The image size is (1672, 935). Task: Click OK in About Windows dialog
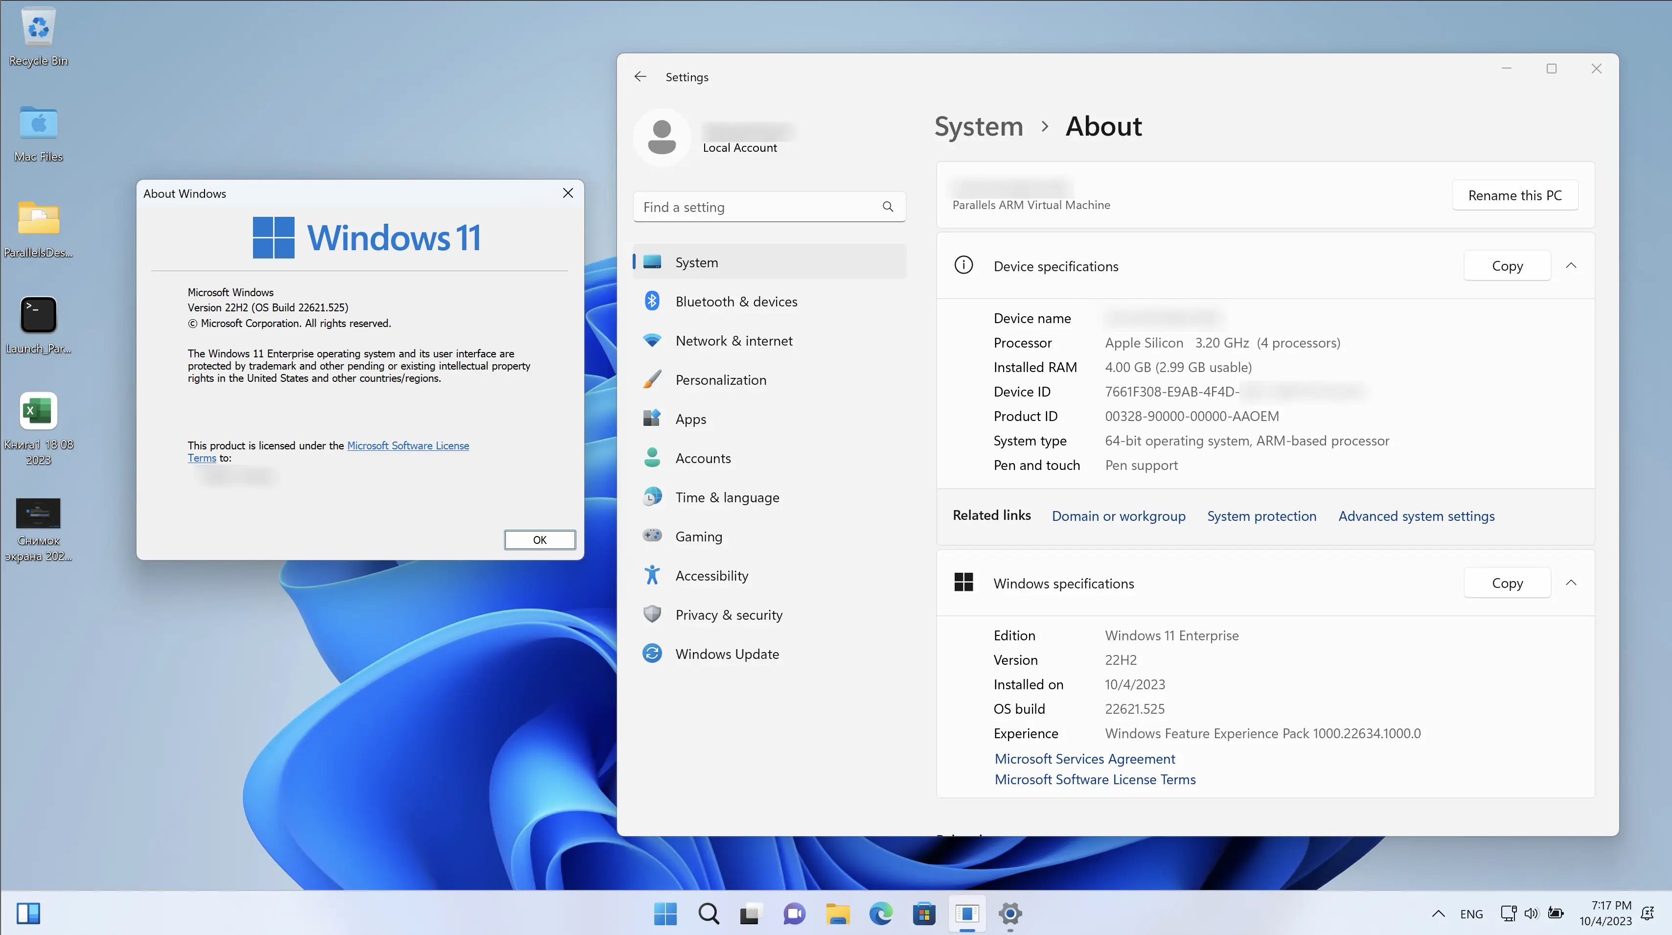point(539,539)
